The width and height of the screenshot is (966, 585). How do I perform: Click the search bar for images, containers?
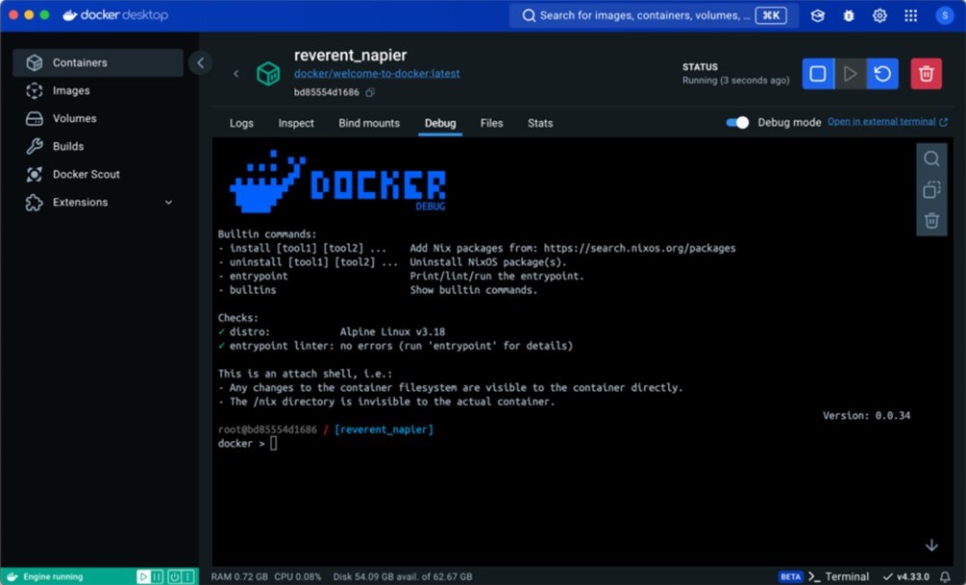(x=654, y=15)
